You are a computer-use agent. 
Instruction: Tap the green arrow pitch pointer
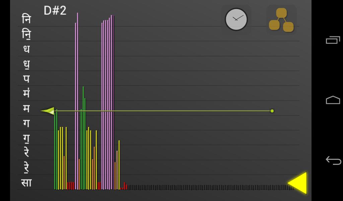click(48, 111)
